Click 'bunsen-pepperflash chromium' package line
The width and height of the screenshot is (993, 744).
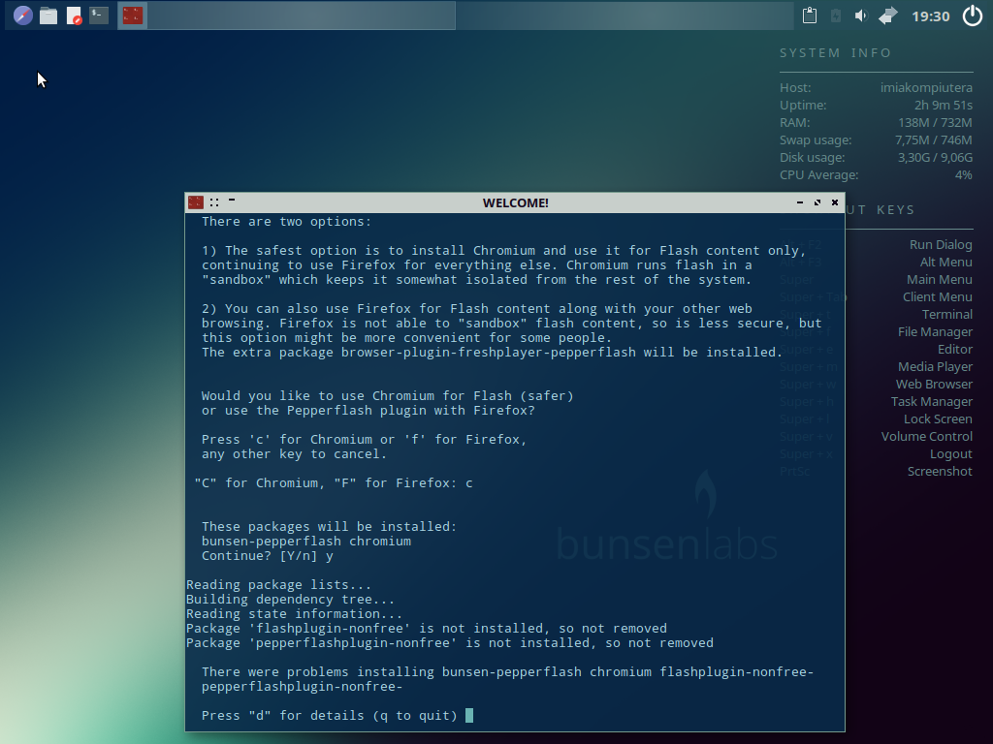[x=305, y=541]
